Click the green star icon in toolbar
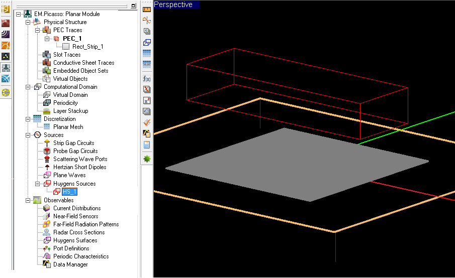The image size is (455, 278). click(147, 159)
